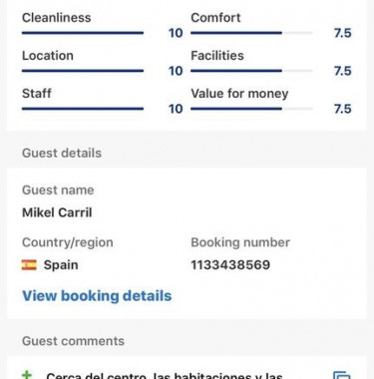Viewport: 374px width, 379px height.
Task: Open View booking details link
Action: (97, 295)
